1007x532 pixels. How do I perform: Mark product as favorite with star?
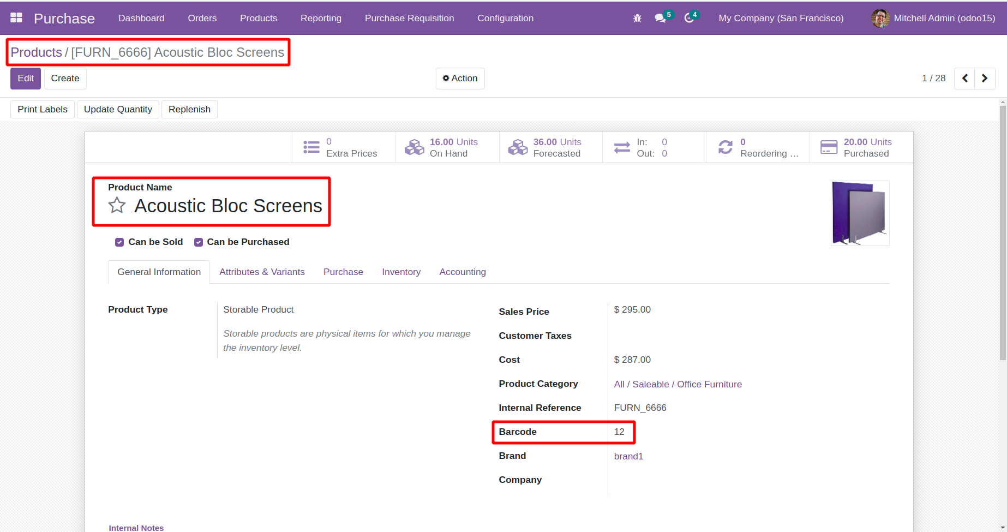point(117,206)
